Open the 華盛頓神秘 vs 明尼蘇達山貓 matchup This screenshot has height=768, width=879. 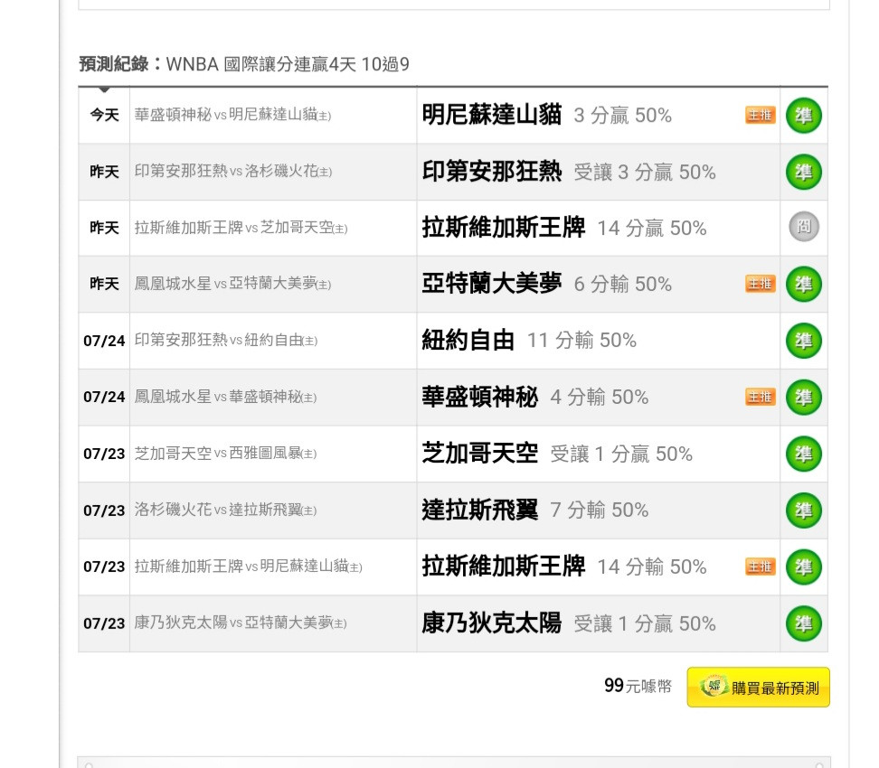[232, 115]
